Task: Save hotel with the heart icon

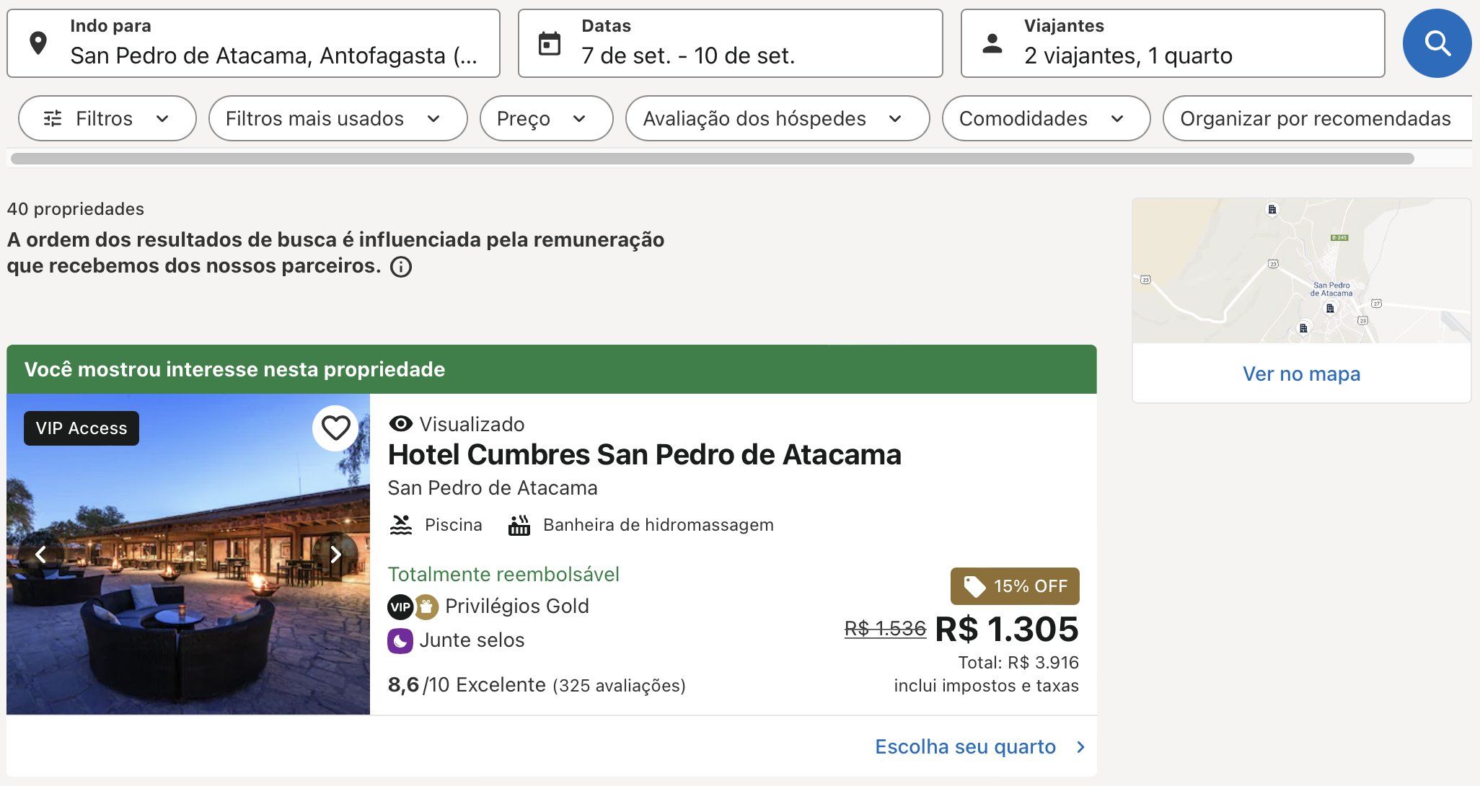Action: point(335,428)
